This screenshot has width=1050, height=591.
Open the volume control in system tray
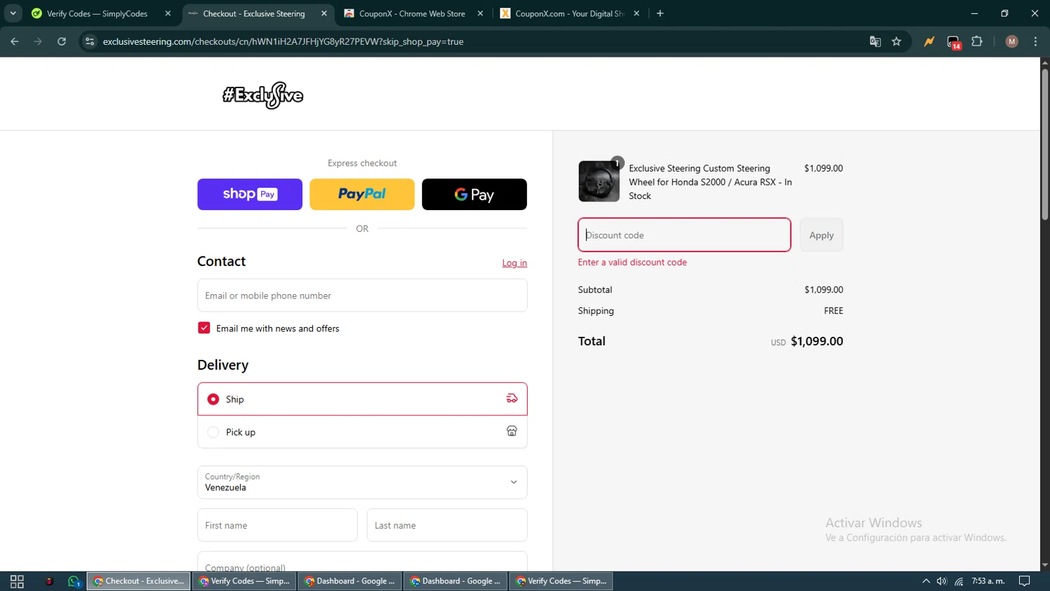coord(941,581)
